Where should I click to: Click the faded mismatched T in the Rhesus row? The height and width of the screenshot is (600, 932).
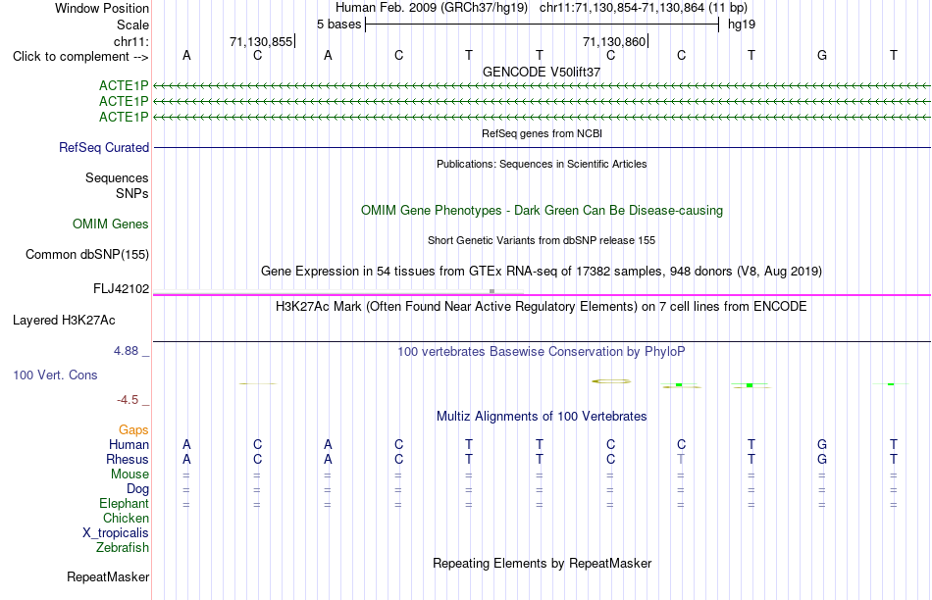(x=681, y=459)
